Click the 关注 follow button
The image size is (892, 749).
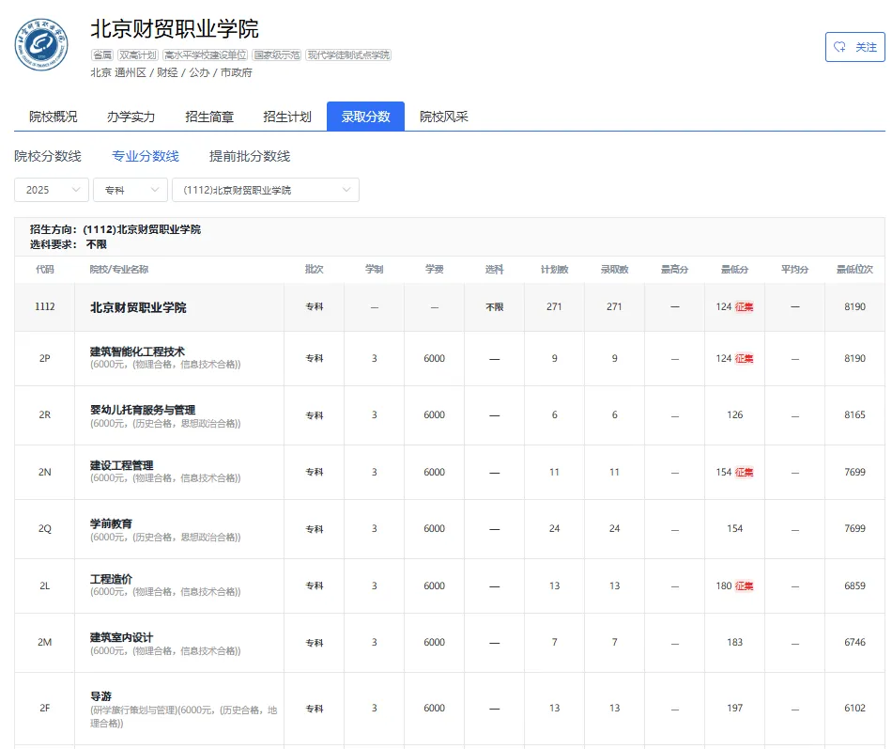(855, 47)
